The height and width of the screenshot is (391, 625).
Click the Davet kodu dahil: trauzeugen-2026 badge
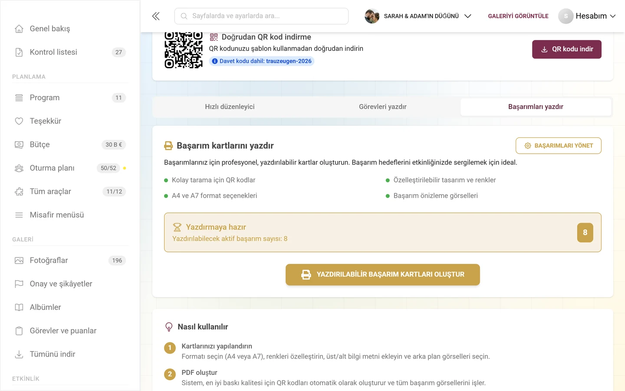pyautogui.click(x=262, y=61)
